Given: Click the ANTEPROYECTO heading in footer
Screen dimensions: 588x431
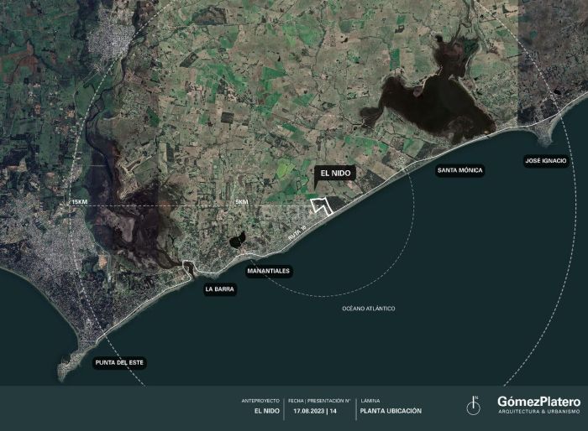Looking at the screenshot, I should pyautogui.click(x=260, y=401).
